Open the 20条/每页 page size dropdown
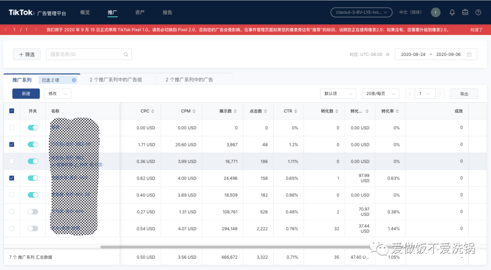491x270 pixels. pyautogui.click(x=381, y=93)
